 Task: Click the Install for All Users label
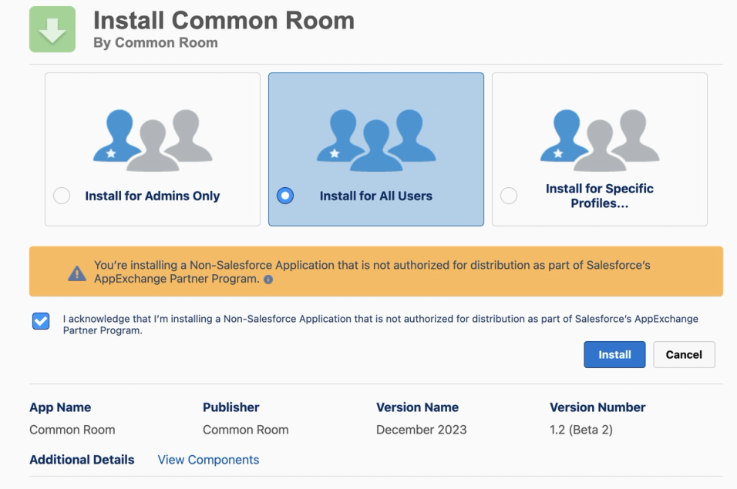376,196
